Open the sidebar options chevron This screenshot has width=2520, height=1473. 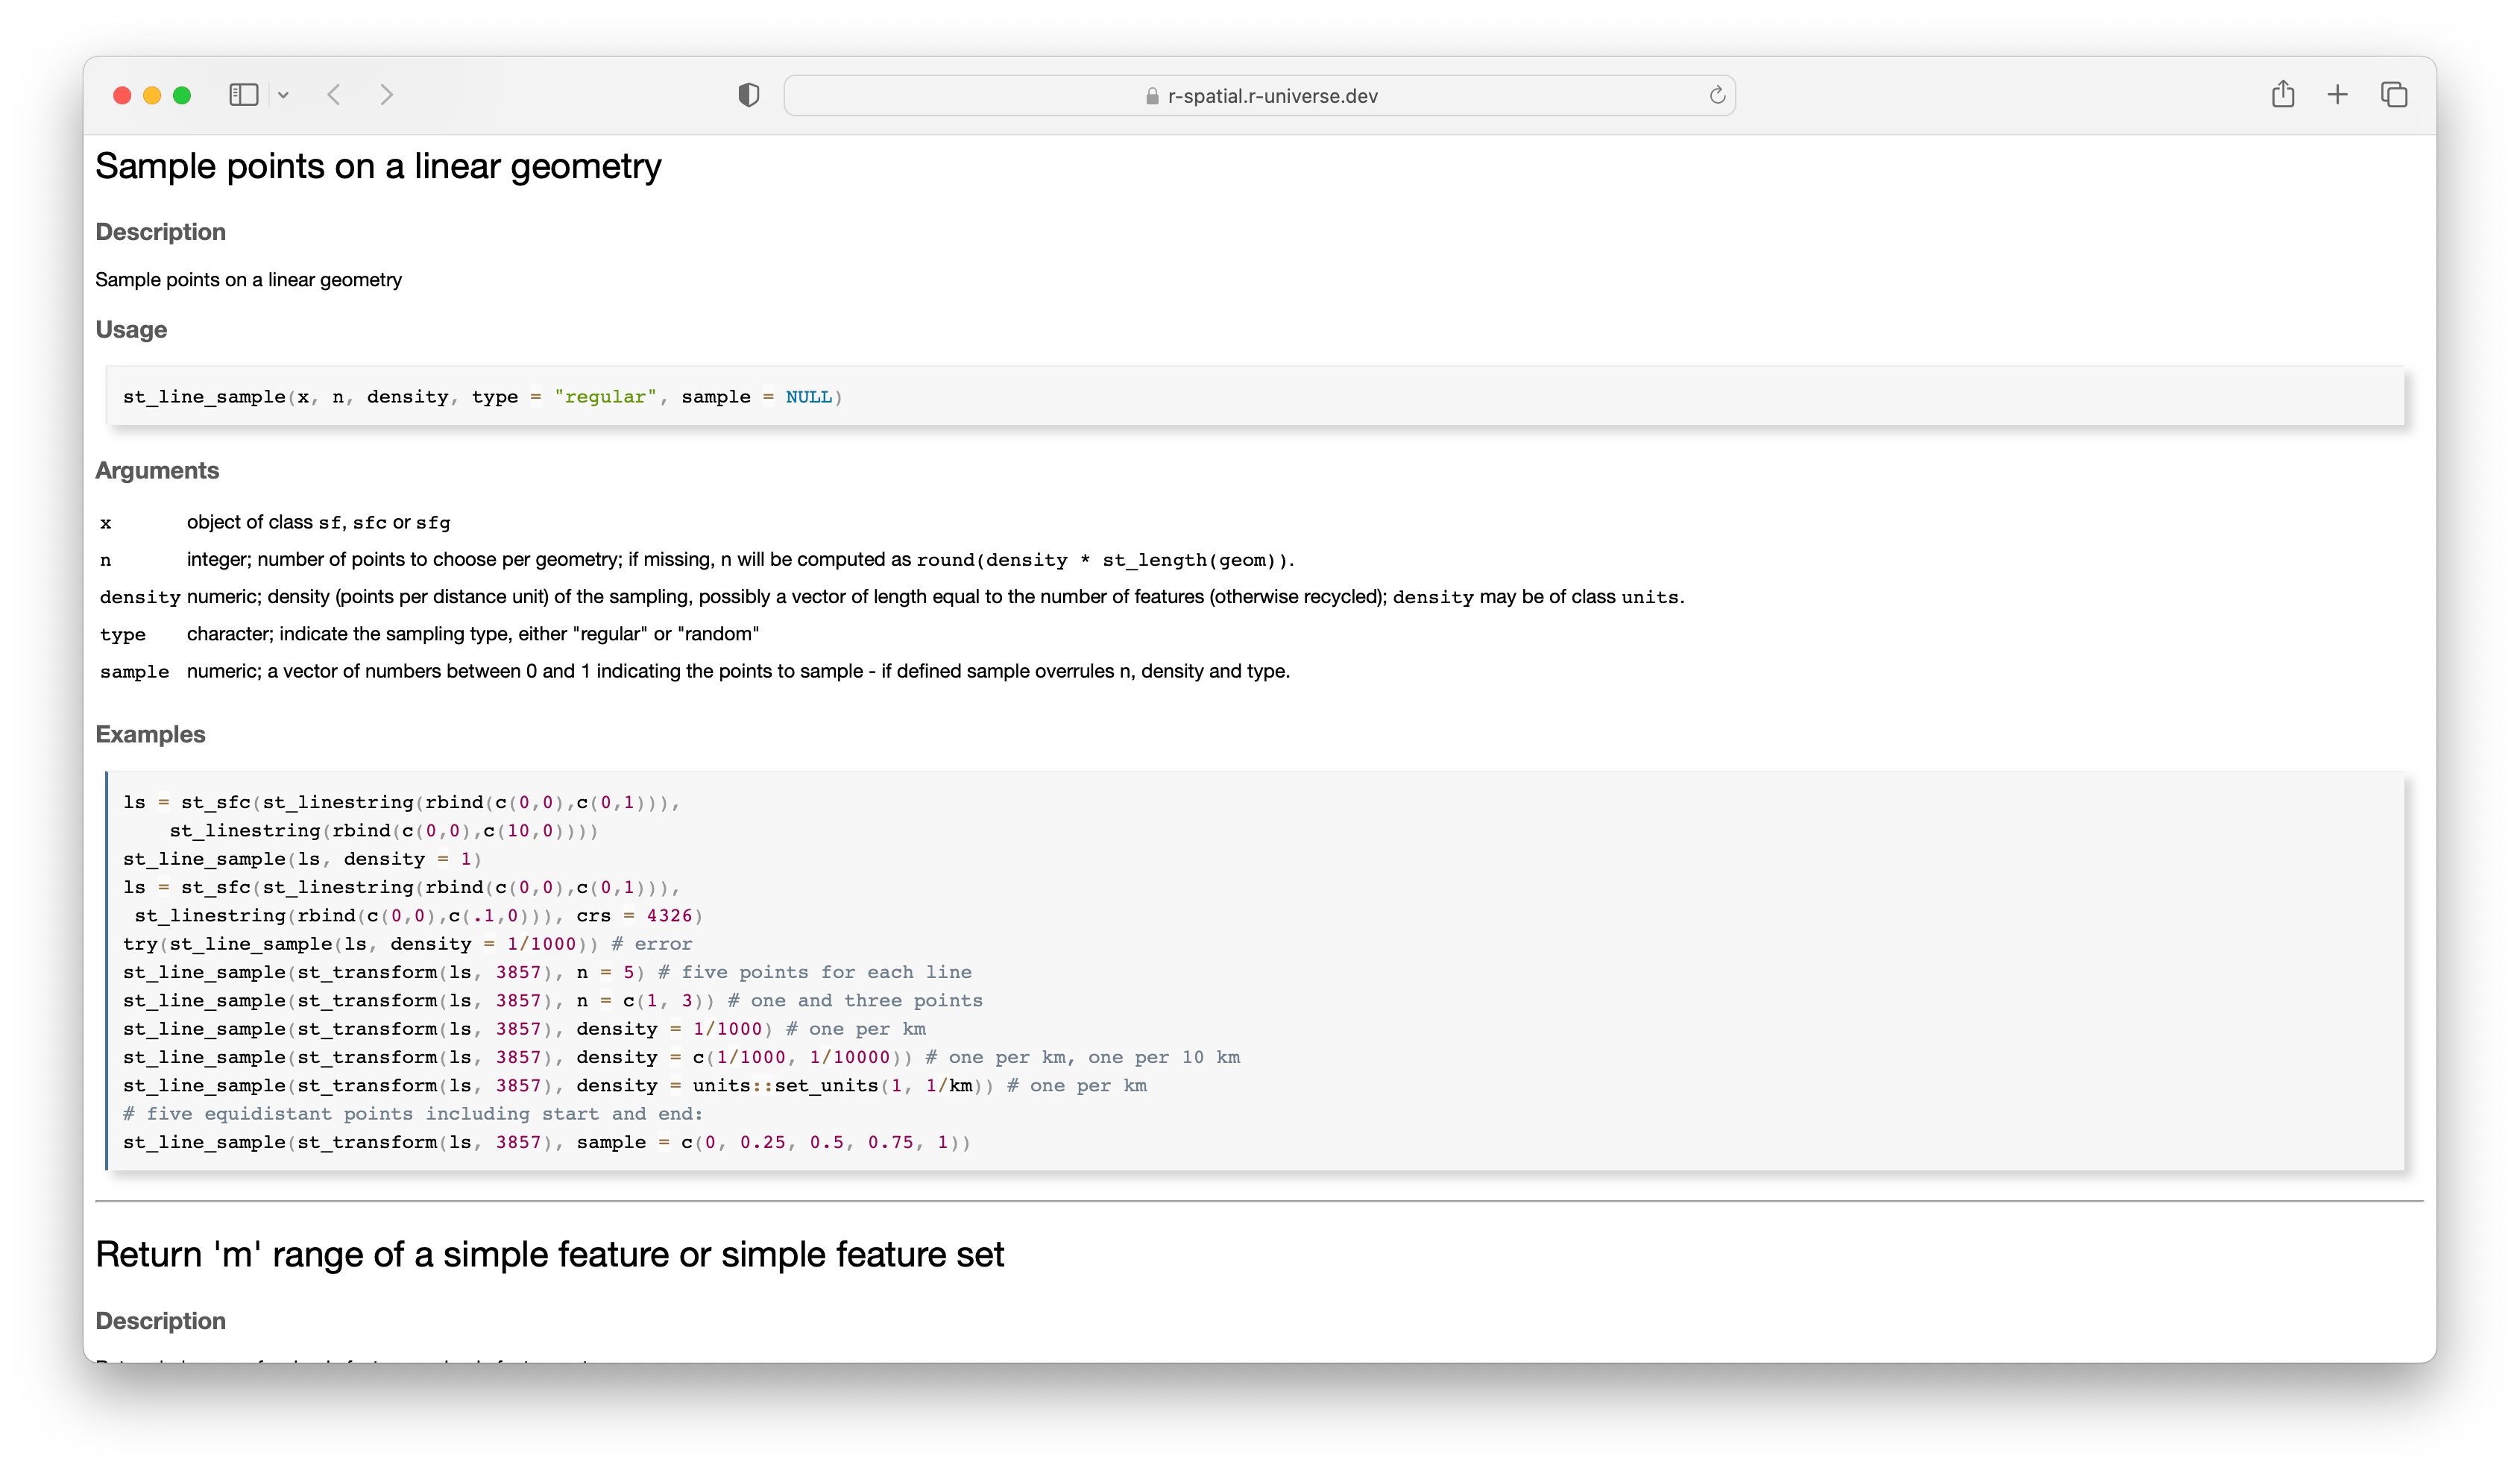click(283, 94)
